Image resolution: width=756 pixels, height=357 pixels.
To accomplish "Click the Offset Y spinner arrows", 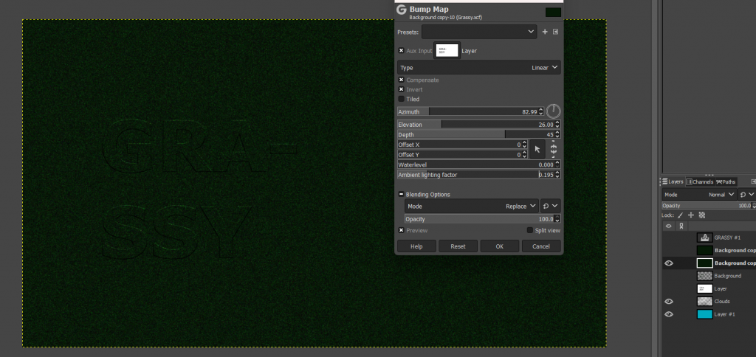I will click(525, 155).
